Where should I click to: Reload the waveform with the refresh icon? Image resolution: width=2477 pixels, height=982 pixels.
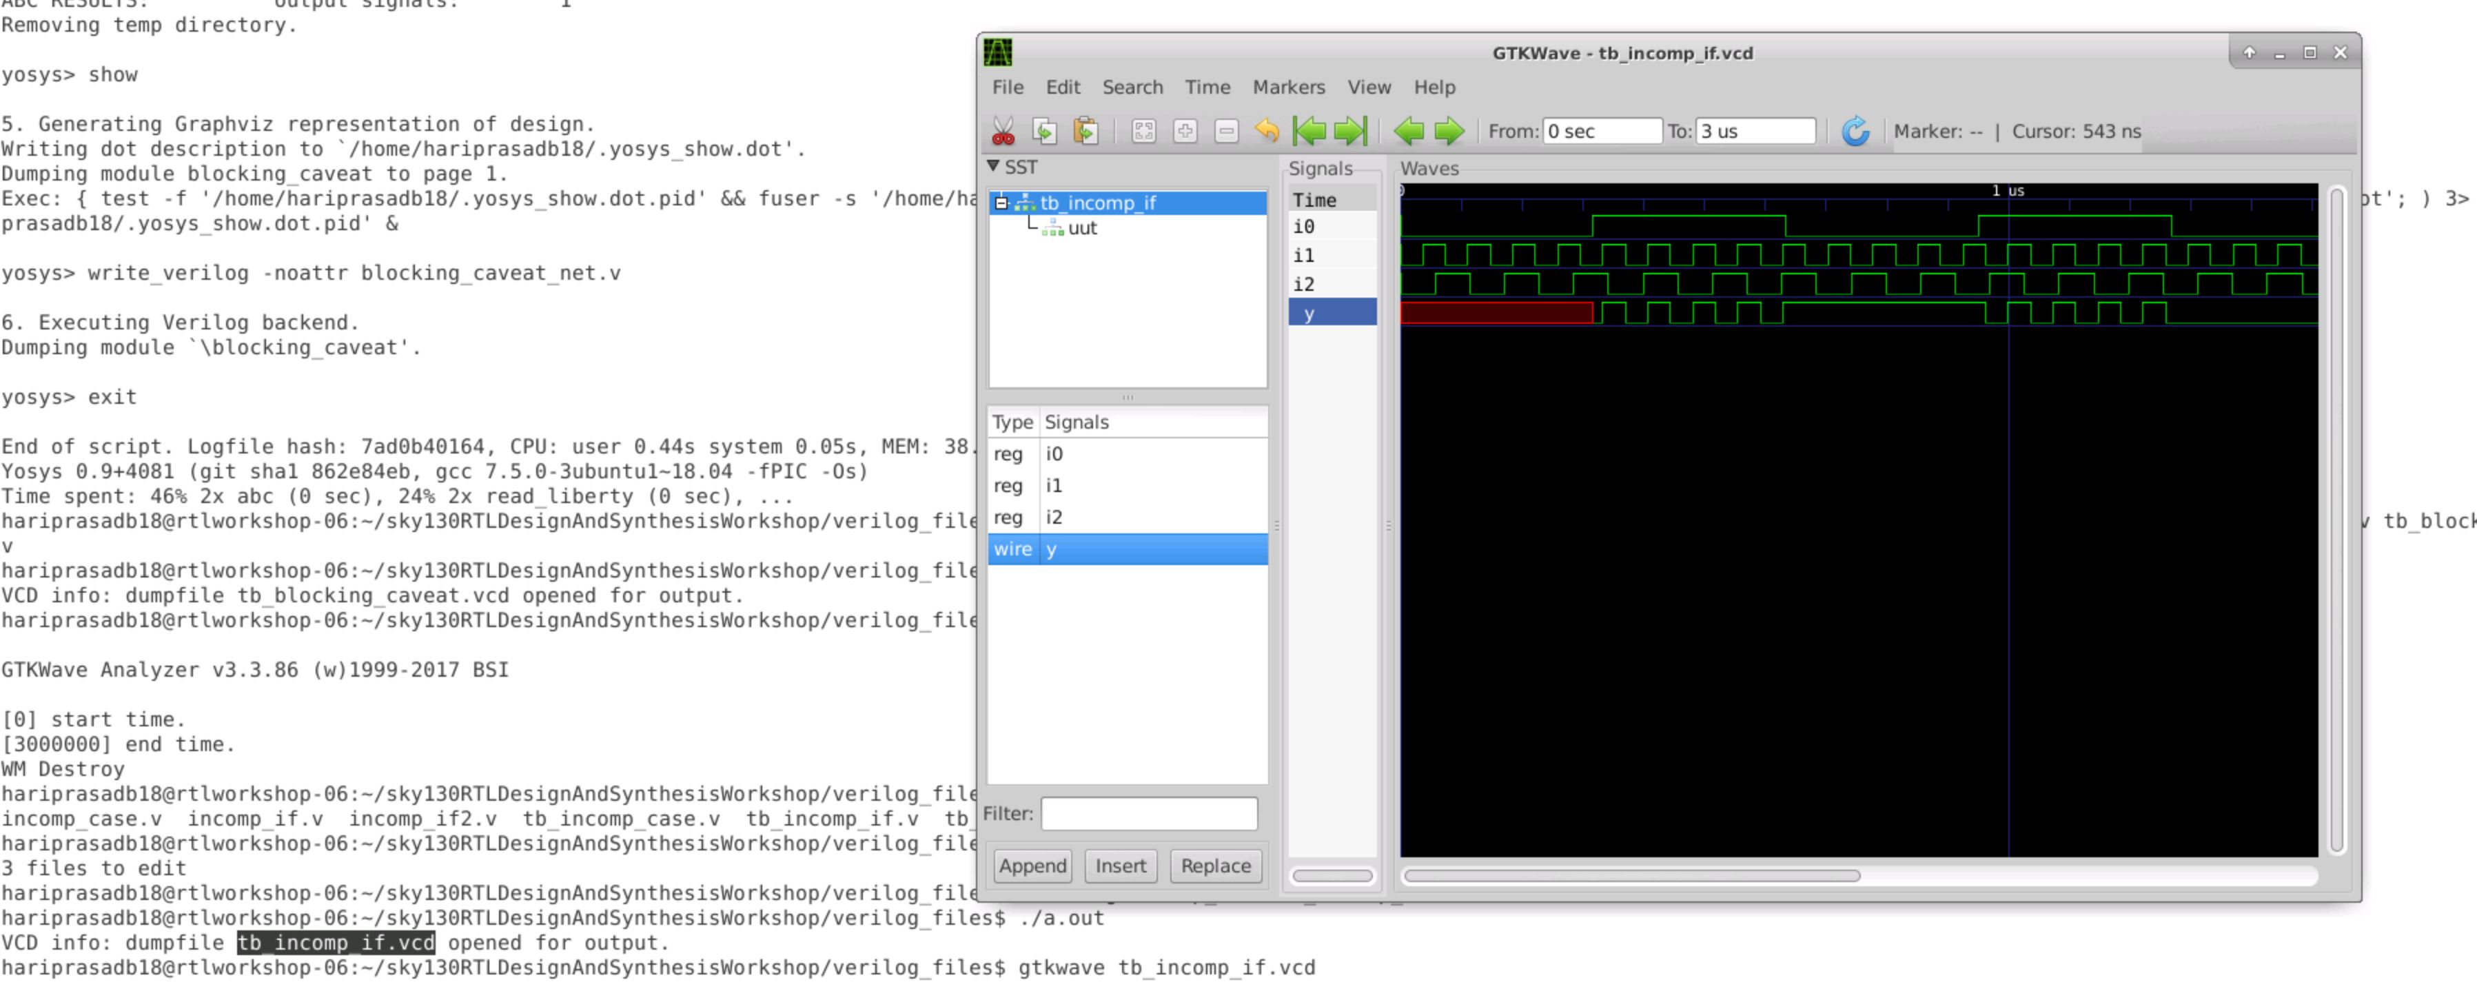tap(1855, 131)
